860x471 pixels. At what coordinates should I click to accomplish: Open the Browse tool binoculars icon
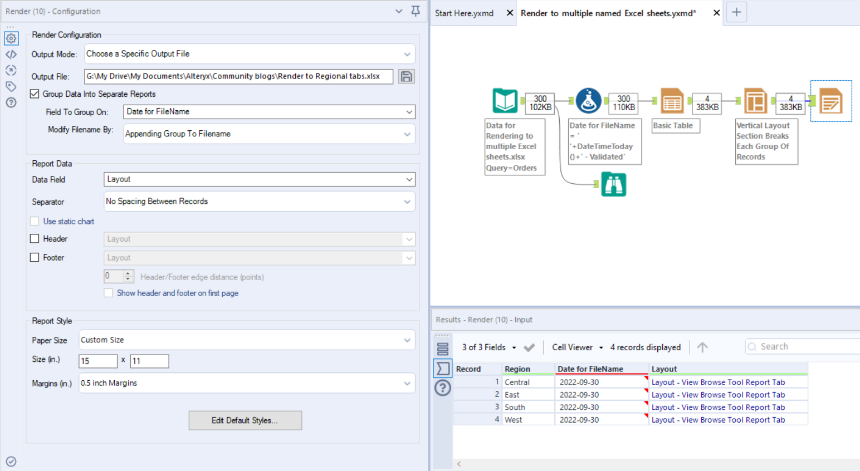(x=613, y=184)
